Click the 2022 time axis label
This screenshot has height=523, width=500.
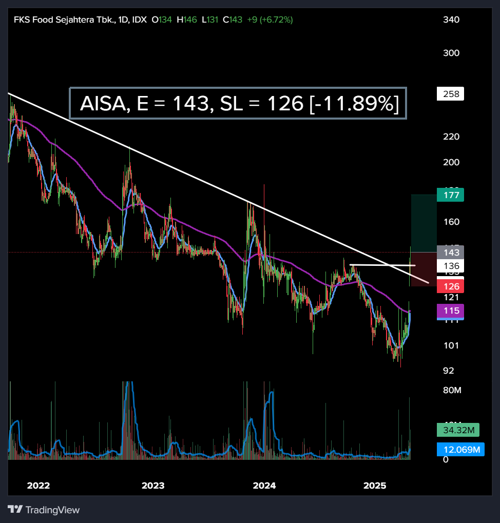(x=39, y=486)
